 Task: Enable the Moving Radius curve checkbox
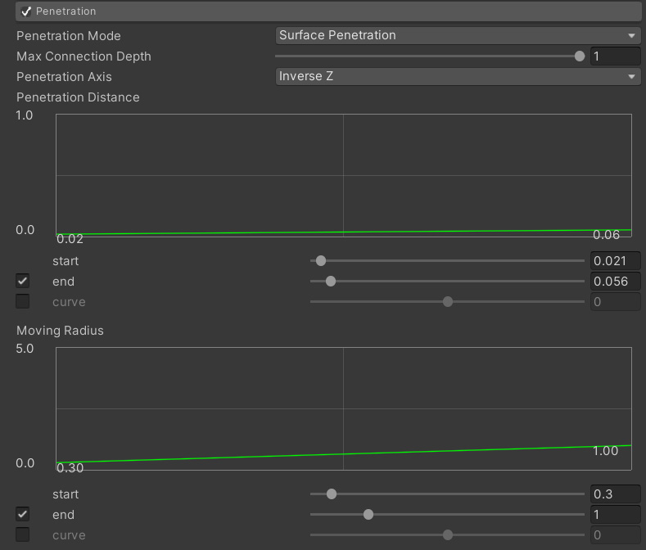(23, 534)
